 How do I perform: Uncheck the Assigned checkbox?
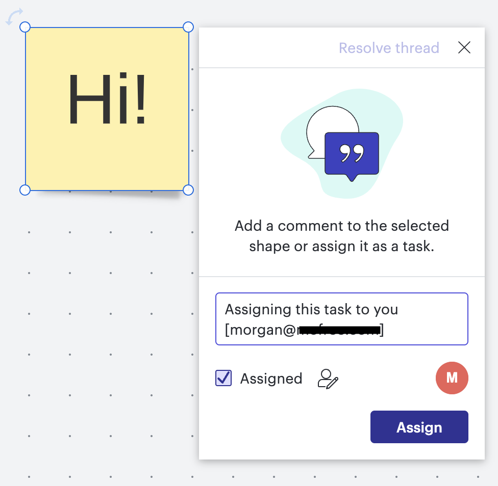pyautogui.click(x=223, y=379)
